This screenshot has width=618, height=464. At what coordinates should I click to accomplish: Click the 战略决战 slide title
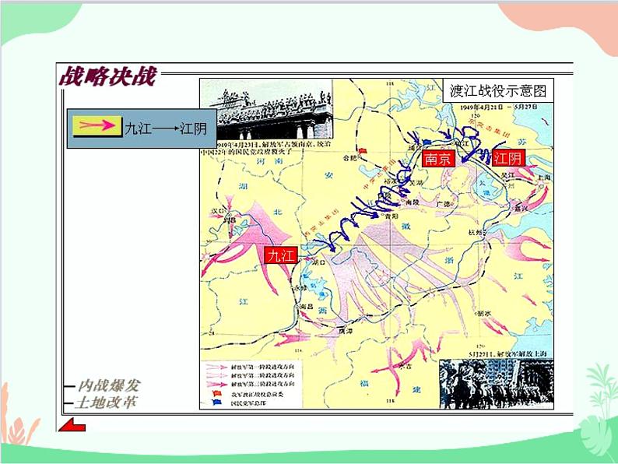click(108, 76)
